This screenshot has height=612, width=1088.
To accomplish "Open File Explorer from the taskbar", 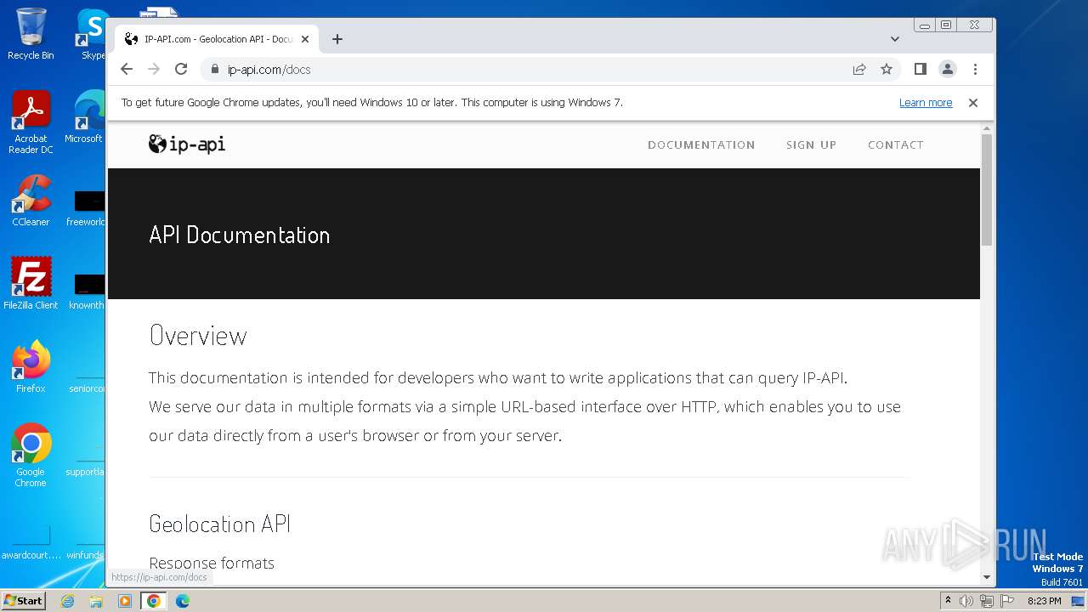I will 96,601.
